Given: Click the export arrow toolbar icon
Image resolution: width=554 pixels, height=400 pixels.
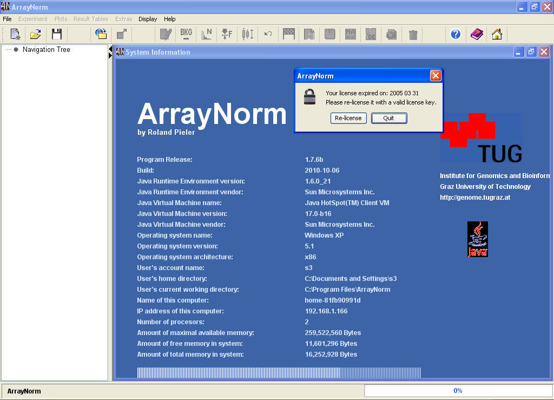Looking at the screenshot, I should 122,34.
